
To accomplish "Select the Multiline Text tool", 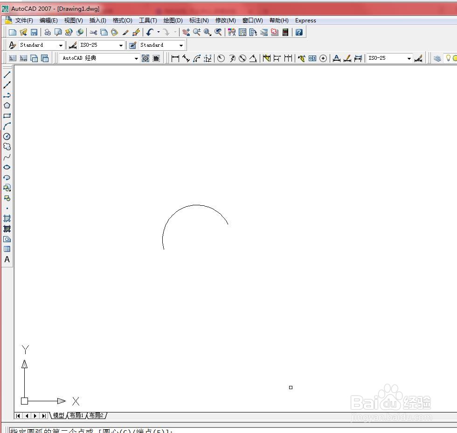I will [7, 259].
